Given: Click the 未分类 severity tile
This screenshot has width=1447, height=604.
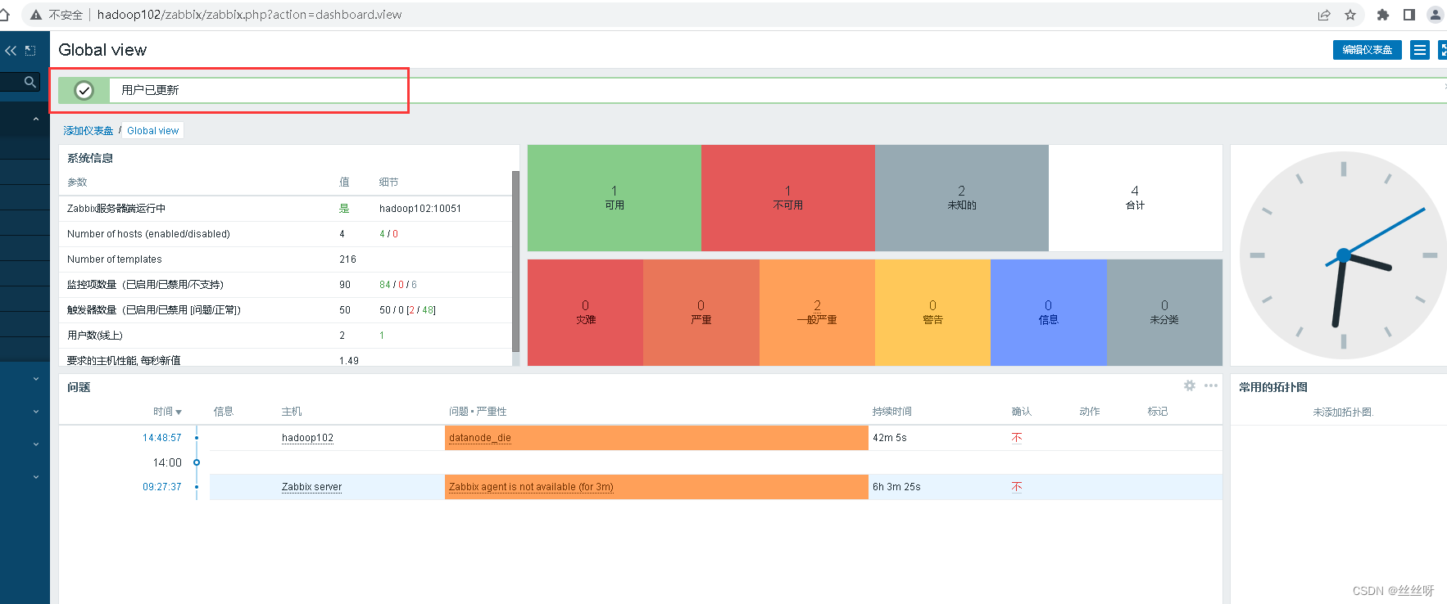Looking at the screenshot, I should (1164, 313).
